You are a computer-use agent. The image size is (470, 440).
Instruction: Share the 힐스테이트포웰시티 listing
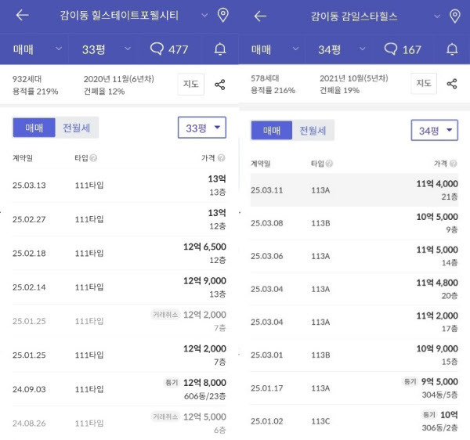219,85
